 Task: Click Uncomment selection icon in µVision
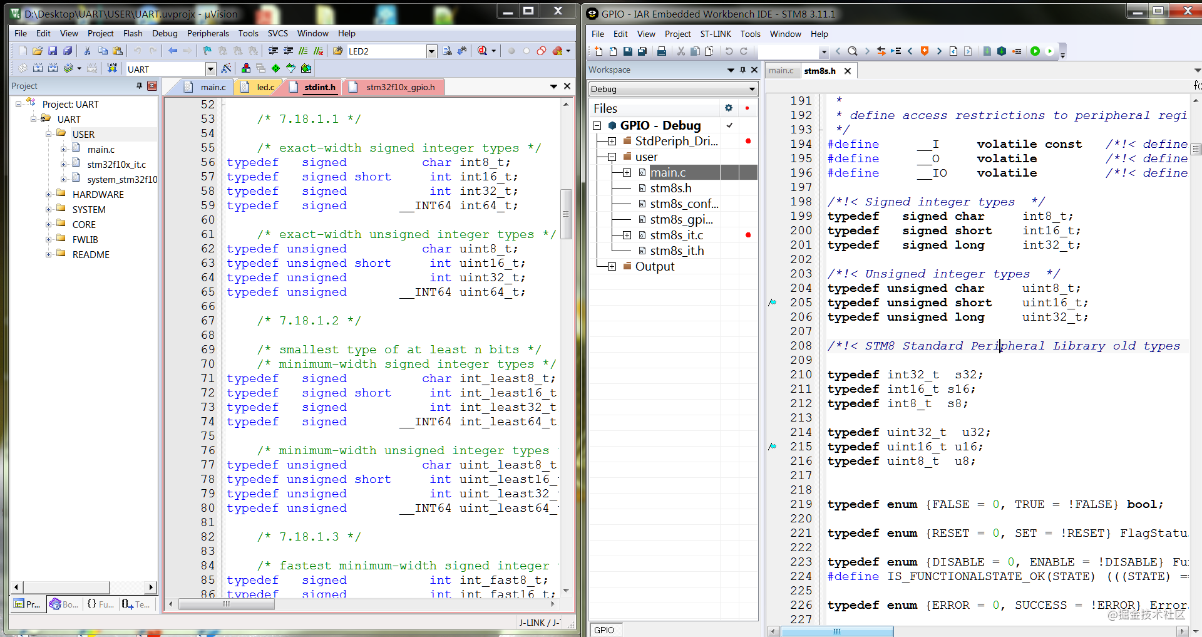pyautogui.click(x=318, y=51)
